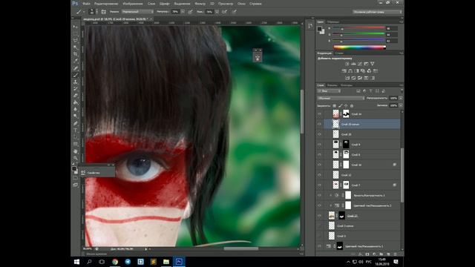The height and width of the screenshot is (267, 475).
Task: Select the Hand tool
Action: (x=76, y=151)
